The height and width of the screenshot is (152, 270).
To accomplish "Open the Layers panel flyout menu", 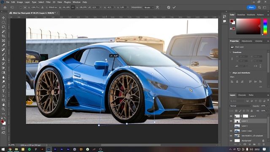I will (x=268, y=95).
